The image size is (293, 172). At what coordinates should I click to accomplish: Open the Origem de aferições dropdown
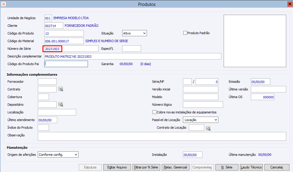(x=58, y=154)
